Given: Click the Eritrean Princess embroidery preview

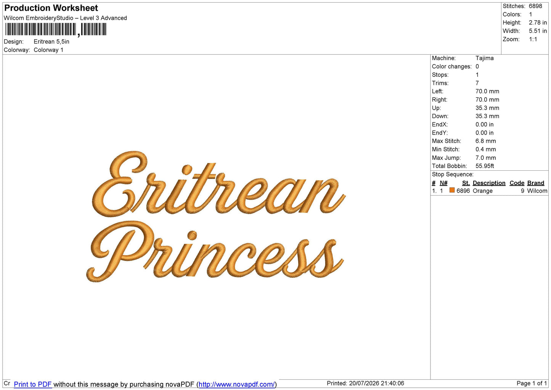Looking at the screenshot, I should [215, 217].
